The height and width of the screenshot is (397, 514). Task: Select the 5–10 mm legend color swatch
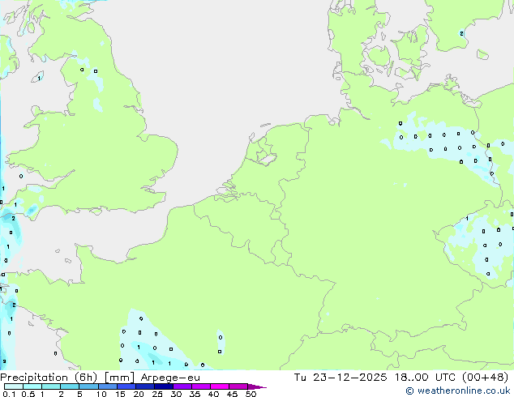[89, 386]
